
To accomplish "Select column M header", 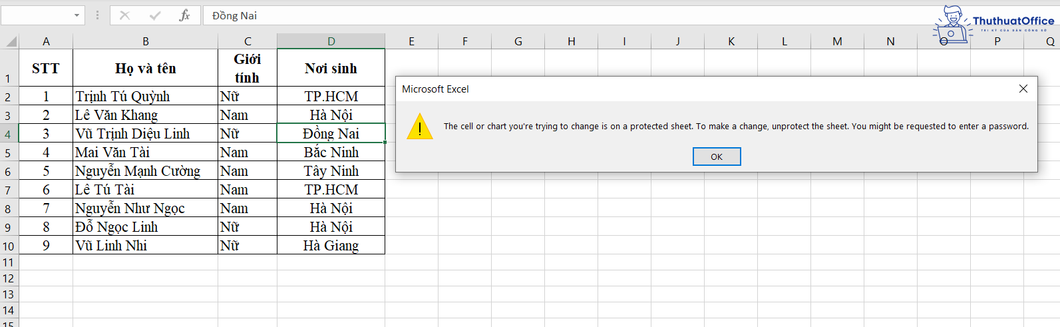I will click(837, 41).
